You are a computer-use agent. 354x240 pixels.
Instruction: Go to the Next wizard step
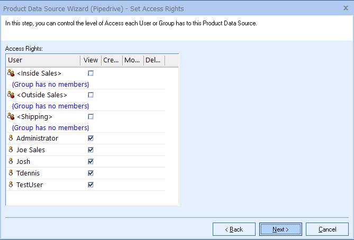[x=280, y=229]
